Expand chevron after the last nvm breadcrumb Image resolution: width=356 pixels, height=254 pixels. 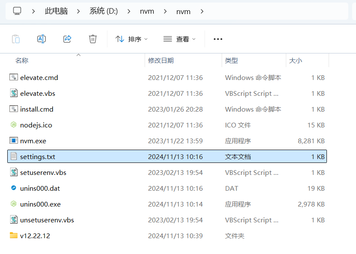click(202, 11)
